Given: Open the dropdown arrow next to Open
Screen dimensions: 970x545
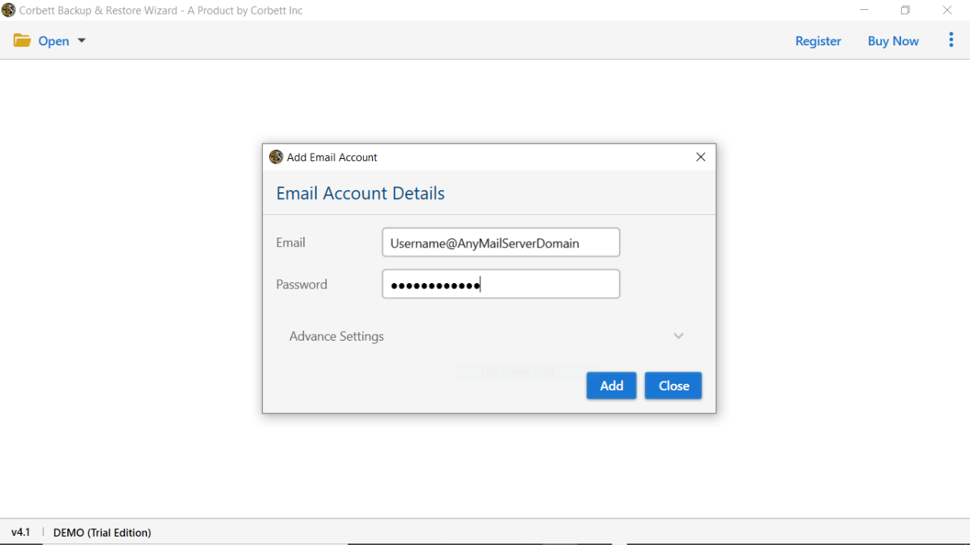Looking at the screenshot, I should tap(81, 40).
